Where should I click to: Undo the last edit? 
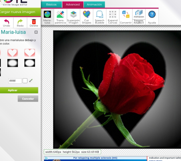(7, 23)
